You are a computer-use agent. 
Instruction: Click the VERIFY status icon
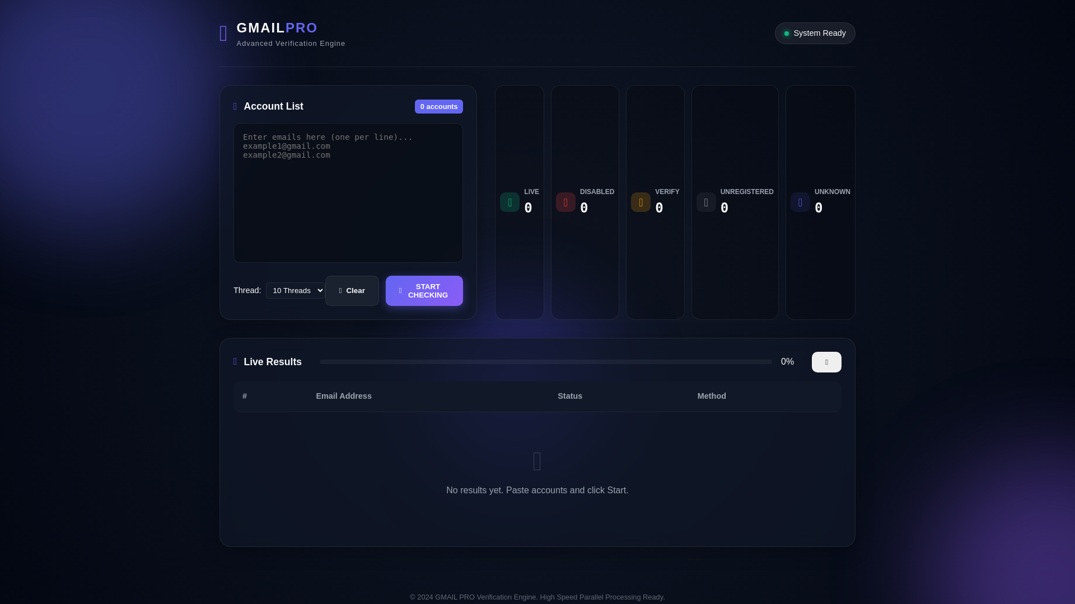point(641,202)
